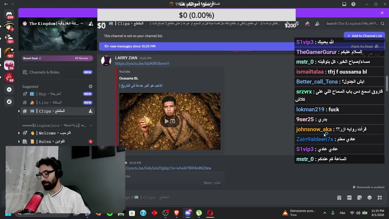The height and width of the screenshot is (219, 389).
Task: Open the GIF picker
Action: [349, 198]
